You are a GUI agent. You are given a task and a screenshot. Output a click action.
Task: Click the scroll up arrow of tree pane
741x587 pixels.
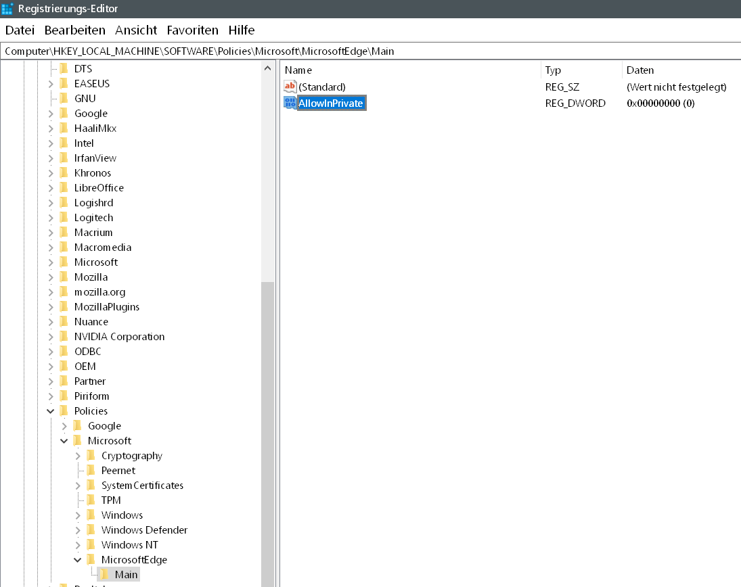click(268, 68)
